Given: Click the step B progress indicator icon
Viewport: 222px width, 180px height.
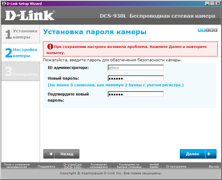Looking at the screenshot, I should pyautogui.click(x=204, y=30).
